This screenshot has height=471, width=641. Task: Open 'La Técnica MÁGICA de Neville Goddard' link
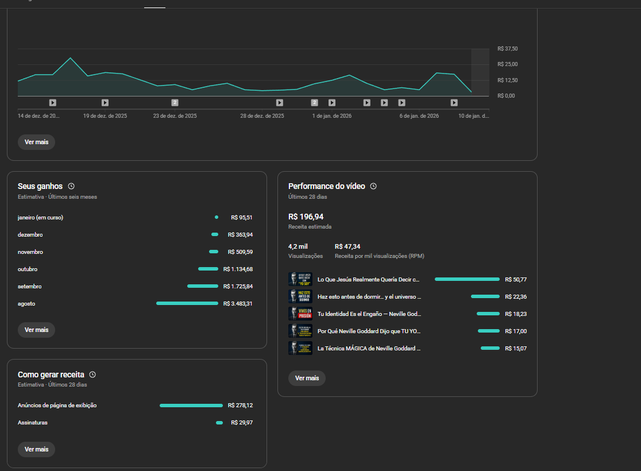click(369, 349)
